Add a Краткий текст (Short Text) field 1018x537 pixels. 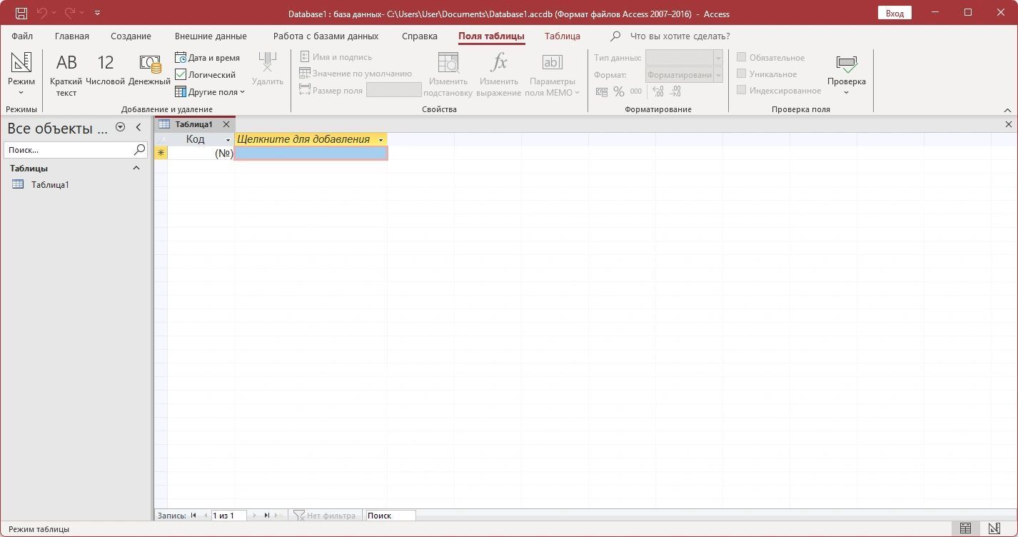(x=66, y=75)
